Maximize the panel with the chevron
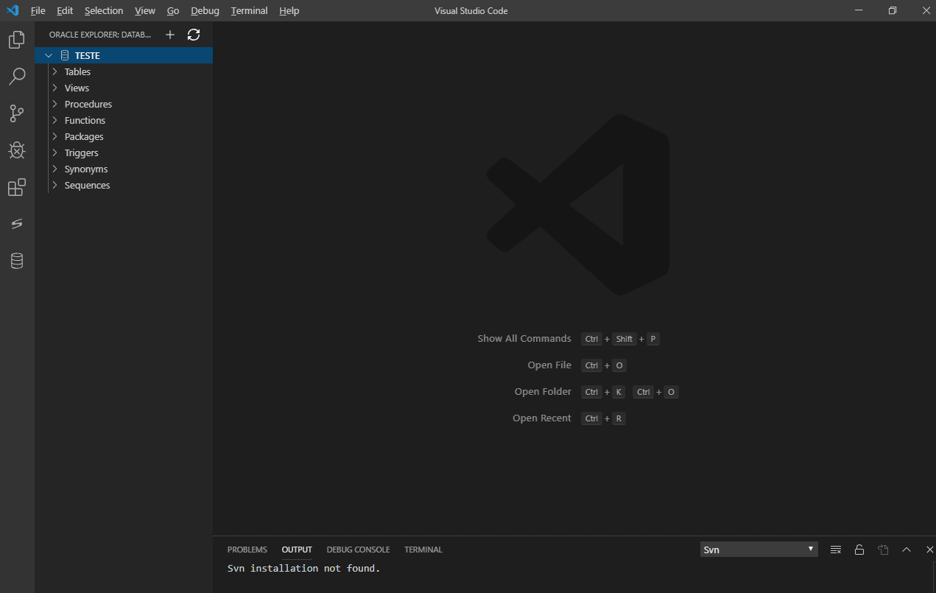Image resolution: width=936 pixels, height=593 pixels. click(x=907, y=549)
